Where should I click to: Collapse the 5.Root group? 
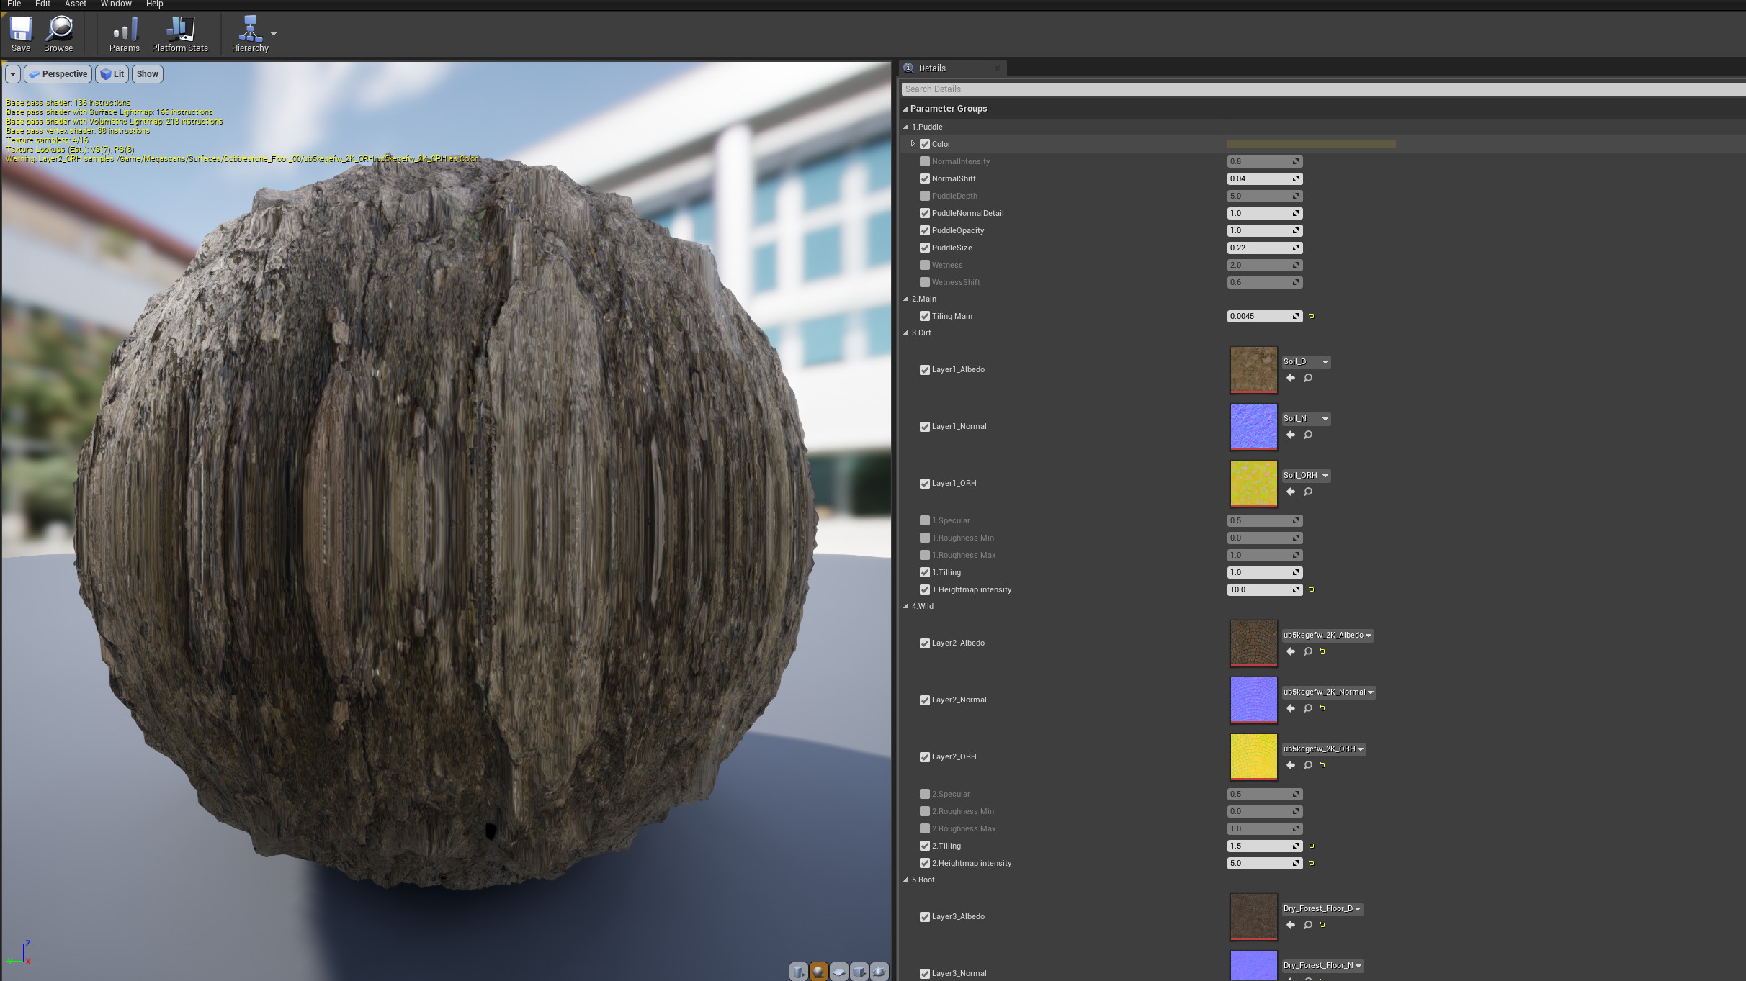pyautogui.click(x=906, y=880)
